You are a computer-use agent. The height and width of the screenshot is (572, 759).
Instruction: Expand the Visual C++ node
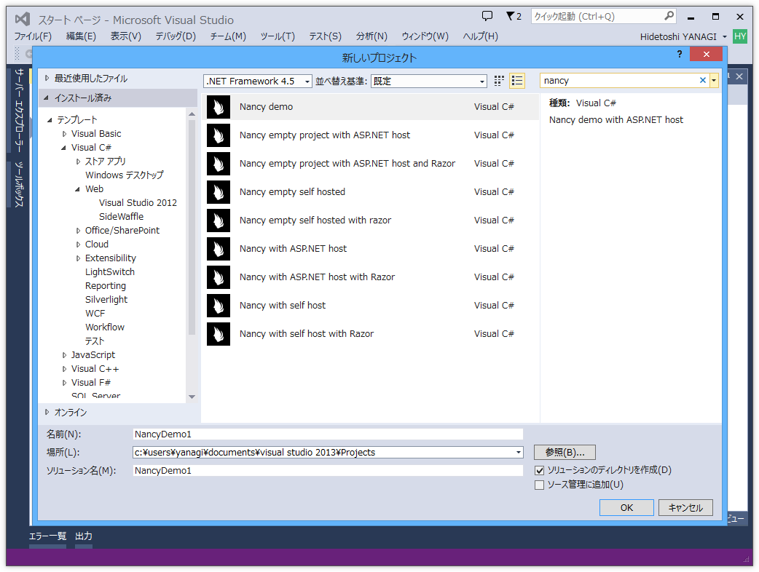click(64, 369)
